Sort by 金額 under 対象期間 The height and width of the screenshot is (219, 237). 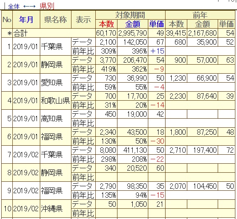coord(133,24)
